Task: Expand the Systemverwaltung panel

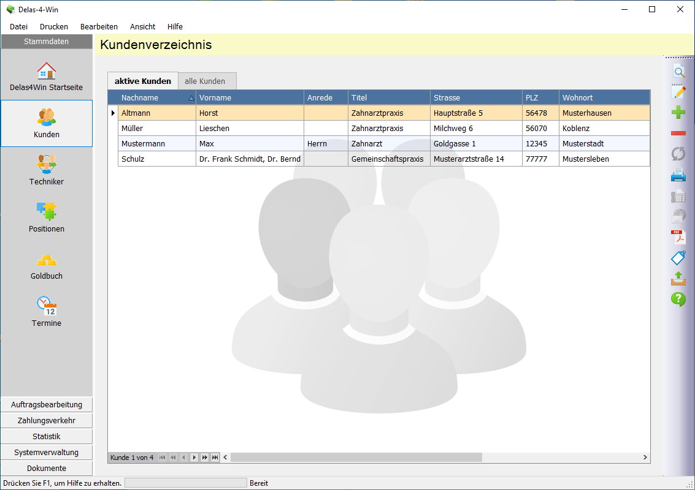Action: (47, 452)
